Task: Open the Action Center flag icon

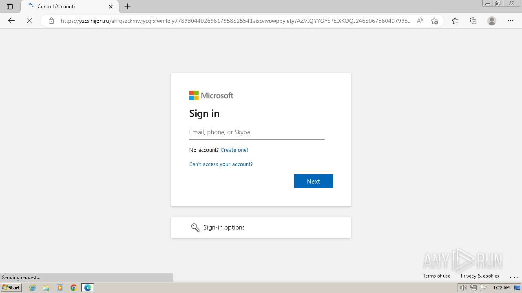Action: tap(483, 288)
